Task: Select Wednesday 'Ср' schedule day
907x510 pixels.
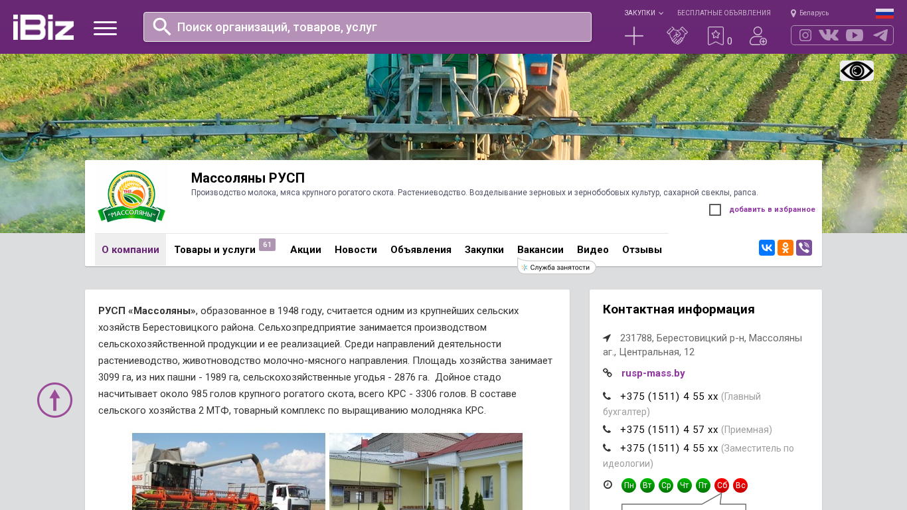Action: [666, 485]
